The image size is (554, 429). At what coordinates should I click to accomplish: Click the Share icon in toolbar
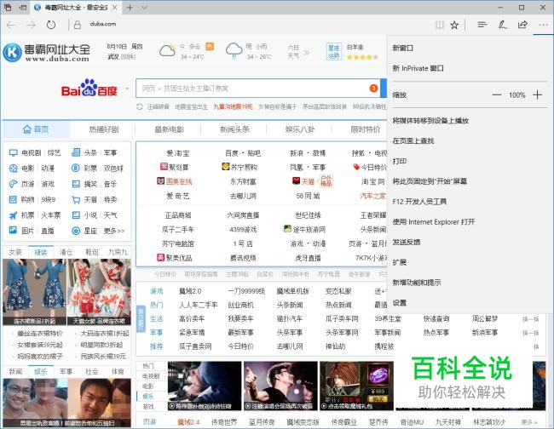click(522, 25)
